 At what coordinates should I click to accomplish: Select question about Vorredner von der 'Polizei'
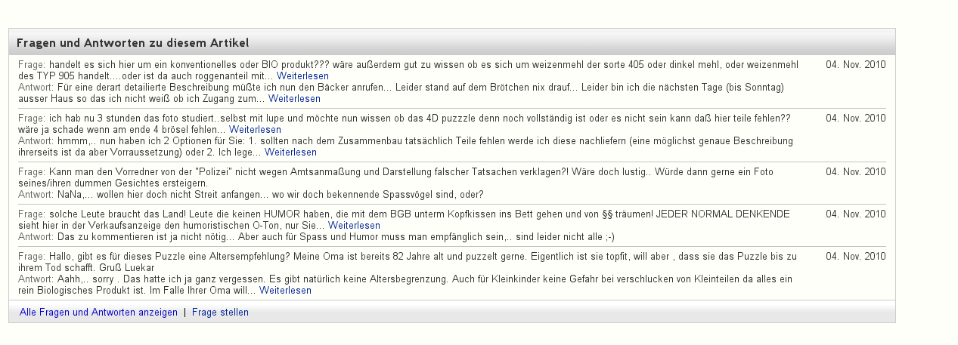pyautogui.click(x=396, y=177)
